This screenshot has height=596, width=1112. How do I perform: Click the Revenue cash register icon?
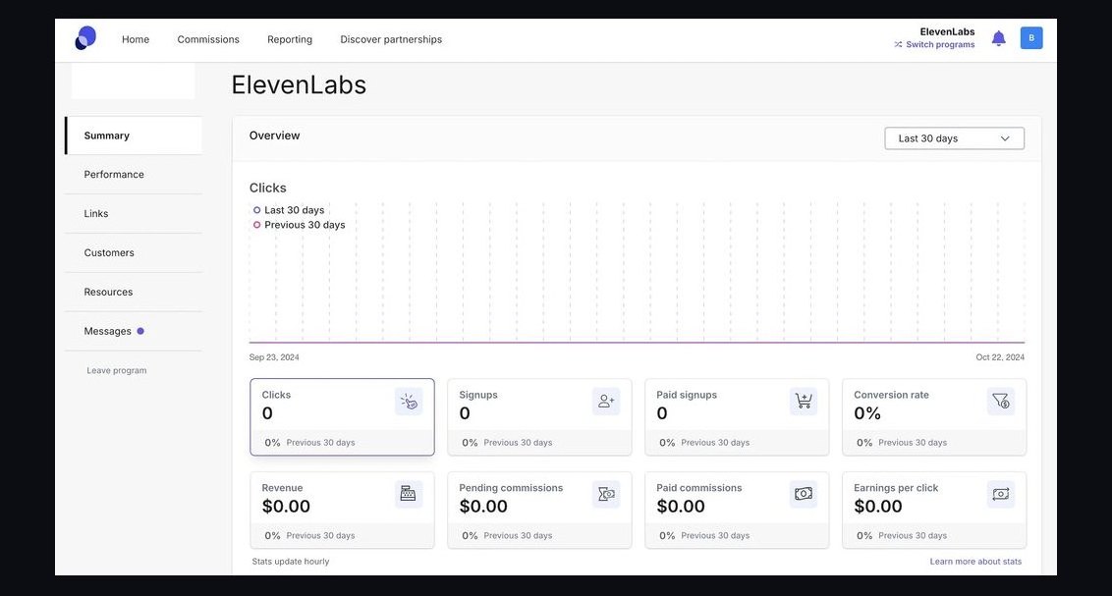pos(409,494)
